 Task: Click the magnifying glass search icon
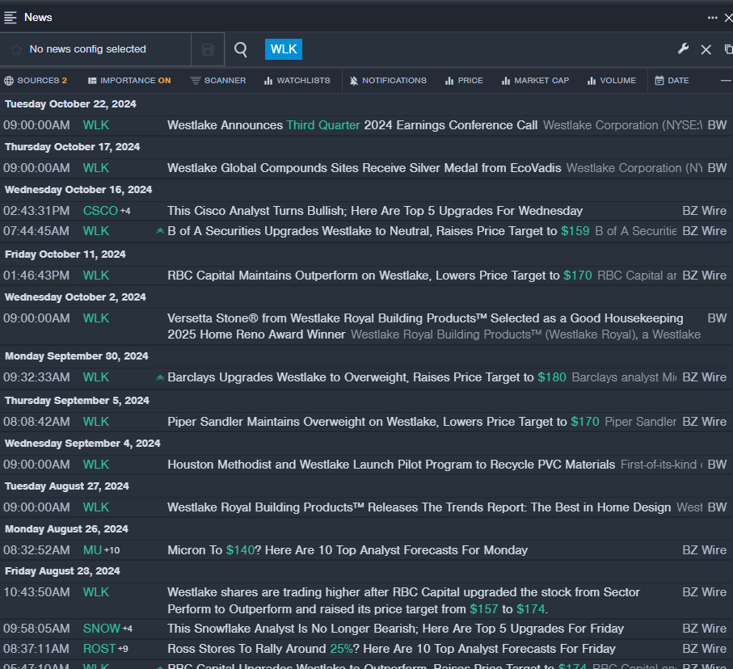pos(241,49)
